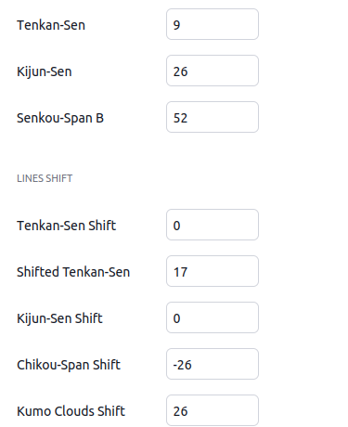Viewport: 348px width, 427px height.
Task: Focus the Tenkan-Sen period input field
Action: point(213,24)
